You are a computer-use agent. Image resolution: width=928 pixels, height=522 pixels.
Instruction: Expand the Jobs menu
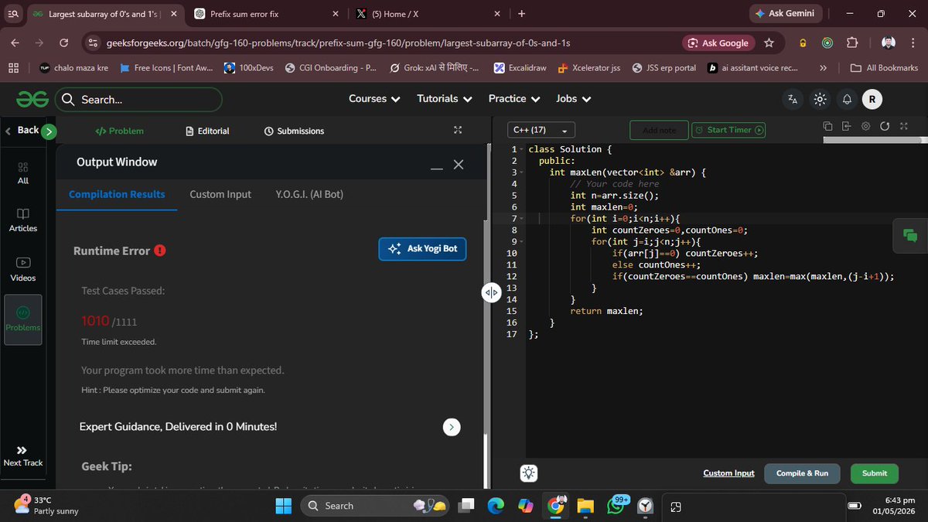coord(573,99)
